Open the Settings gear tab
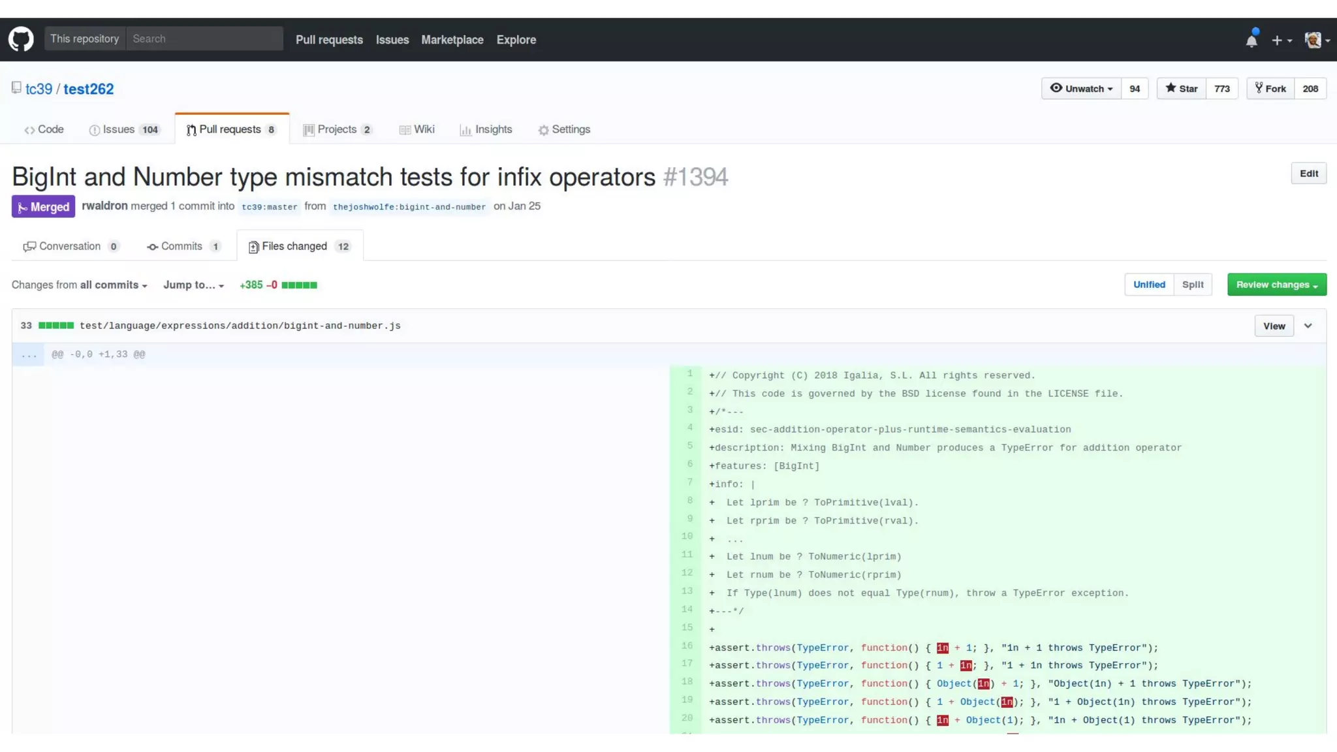Viewport: 1337px width, 752px height. pyautogui.click(x=564, y=129)
